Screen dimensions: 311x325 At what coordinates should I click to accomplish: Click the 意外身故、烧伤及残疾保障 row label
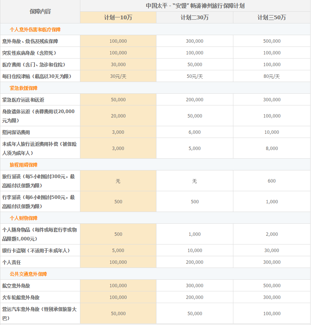point(30,41)
